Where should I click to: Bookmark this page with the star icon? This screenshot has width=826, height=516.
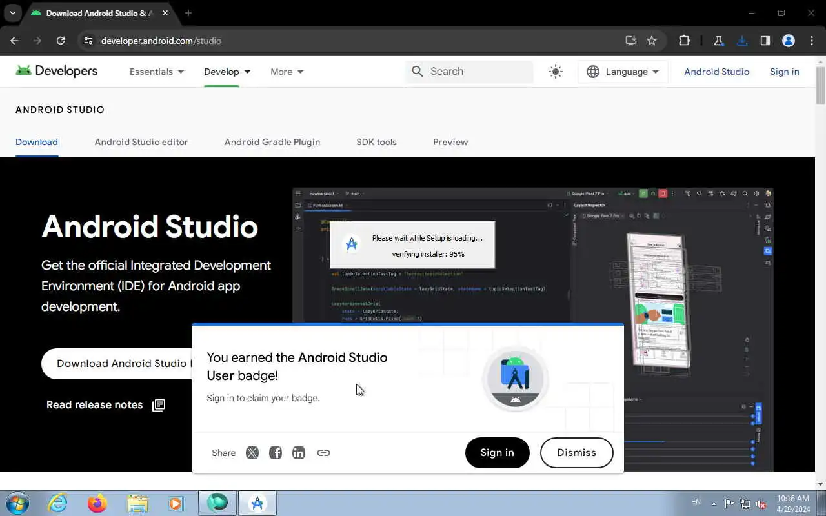click(x=652, y=41)
